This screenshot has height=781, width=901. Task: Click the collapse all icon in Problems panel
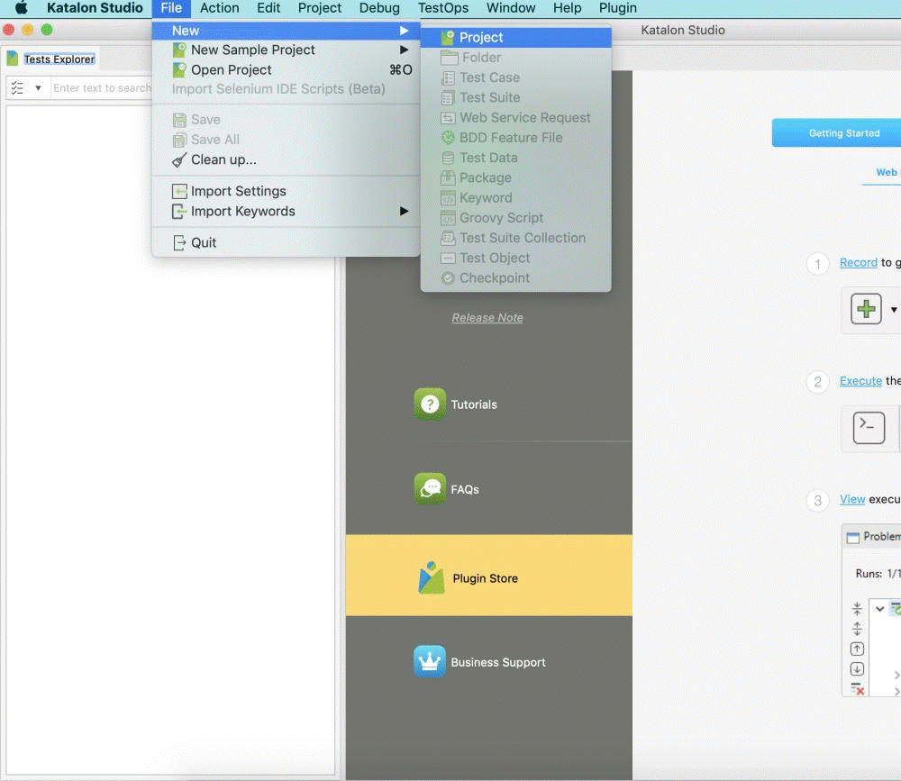[x=857, y=609]
